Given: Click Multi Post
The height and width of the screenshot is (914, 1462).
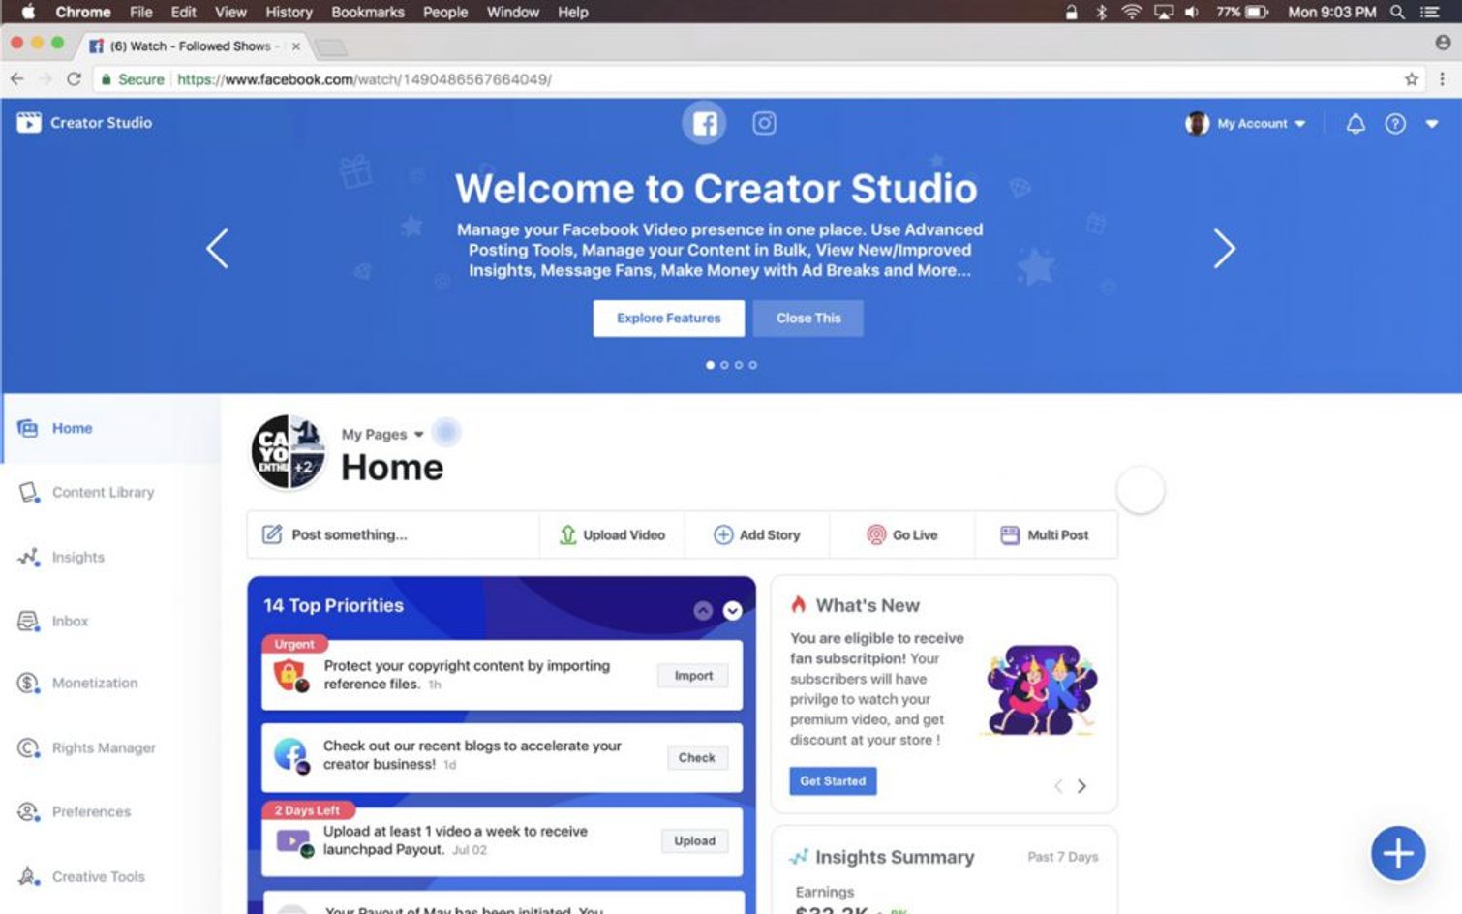Looking at the screenshot, I should click(1046, 534).
